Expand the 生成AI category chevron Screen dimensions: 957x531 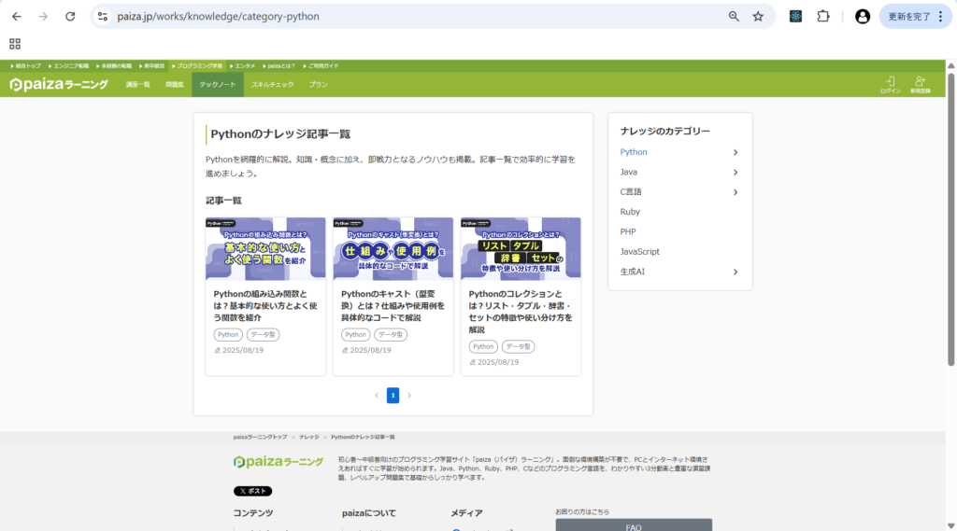coord(736,272)
